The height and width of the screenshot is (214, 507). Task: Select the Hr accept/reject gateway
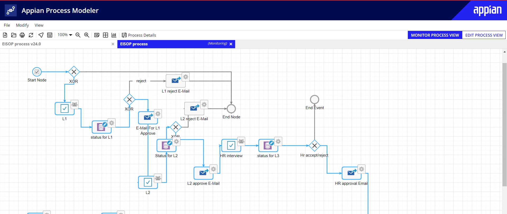click(314, 145)
